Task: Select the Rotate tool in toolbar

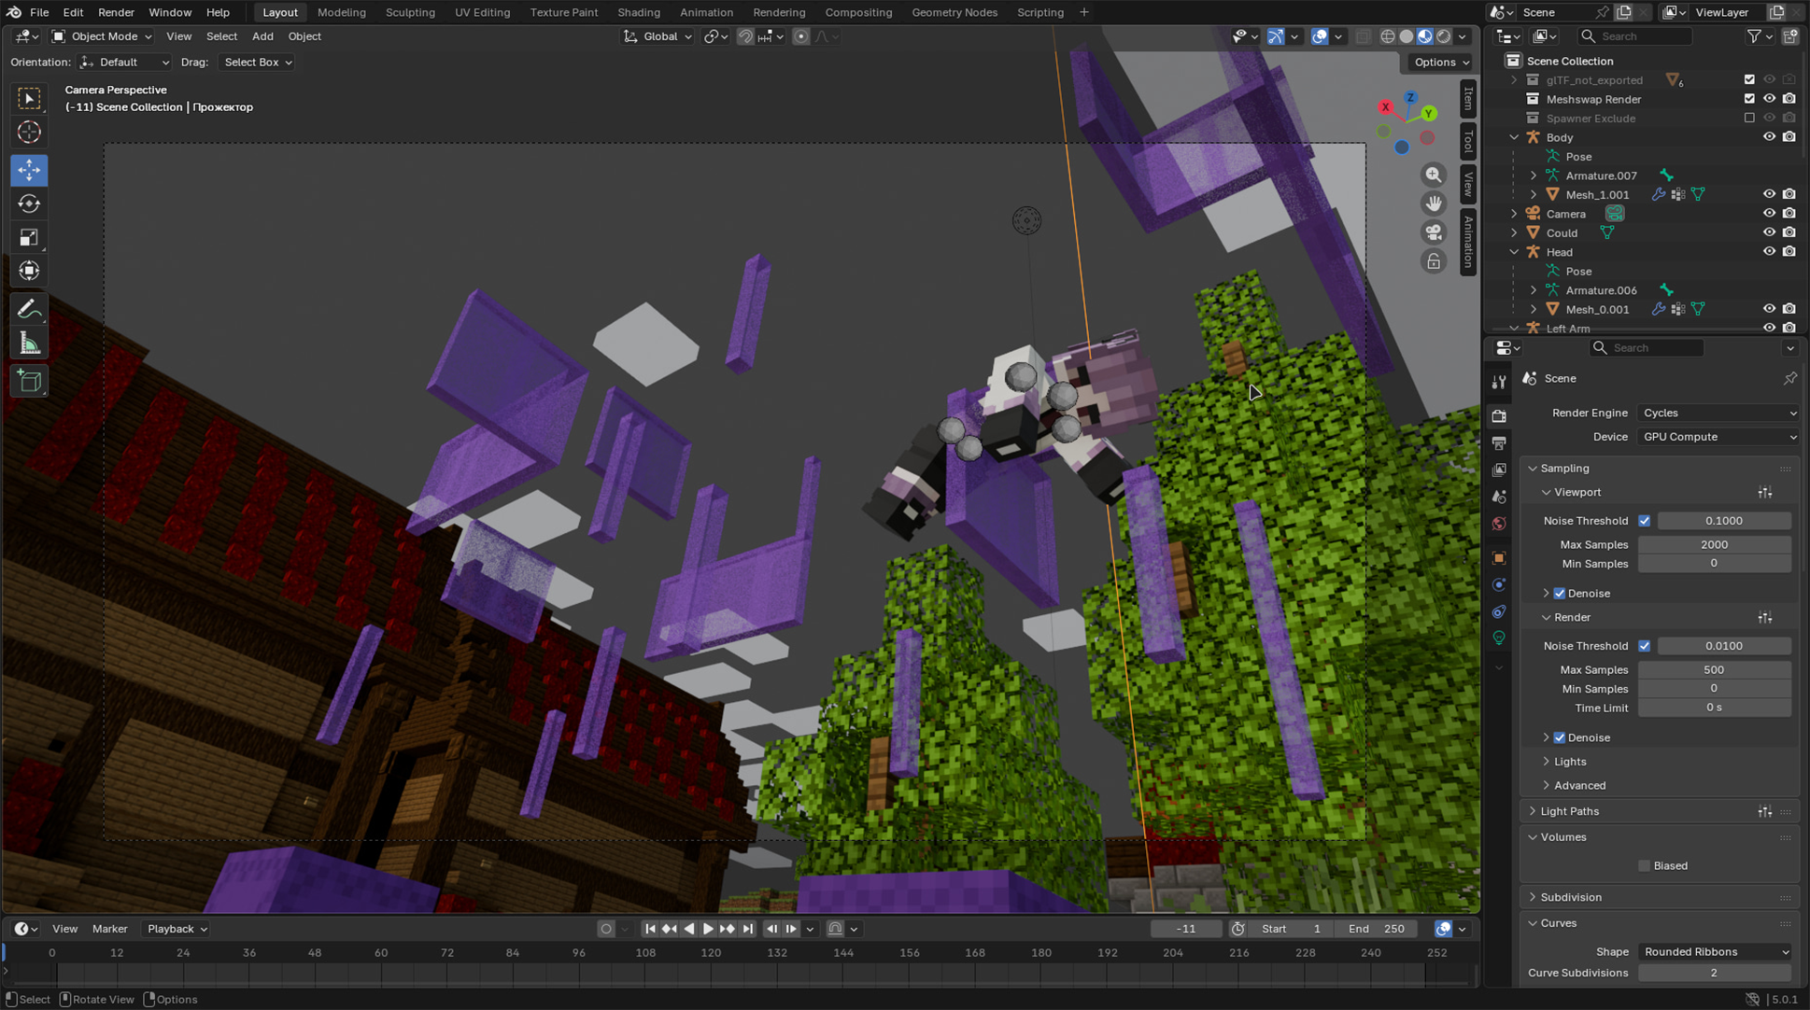Action: 29,203
